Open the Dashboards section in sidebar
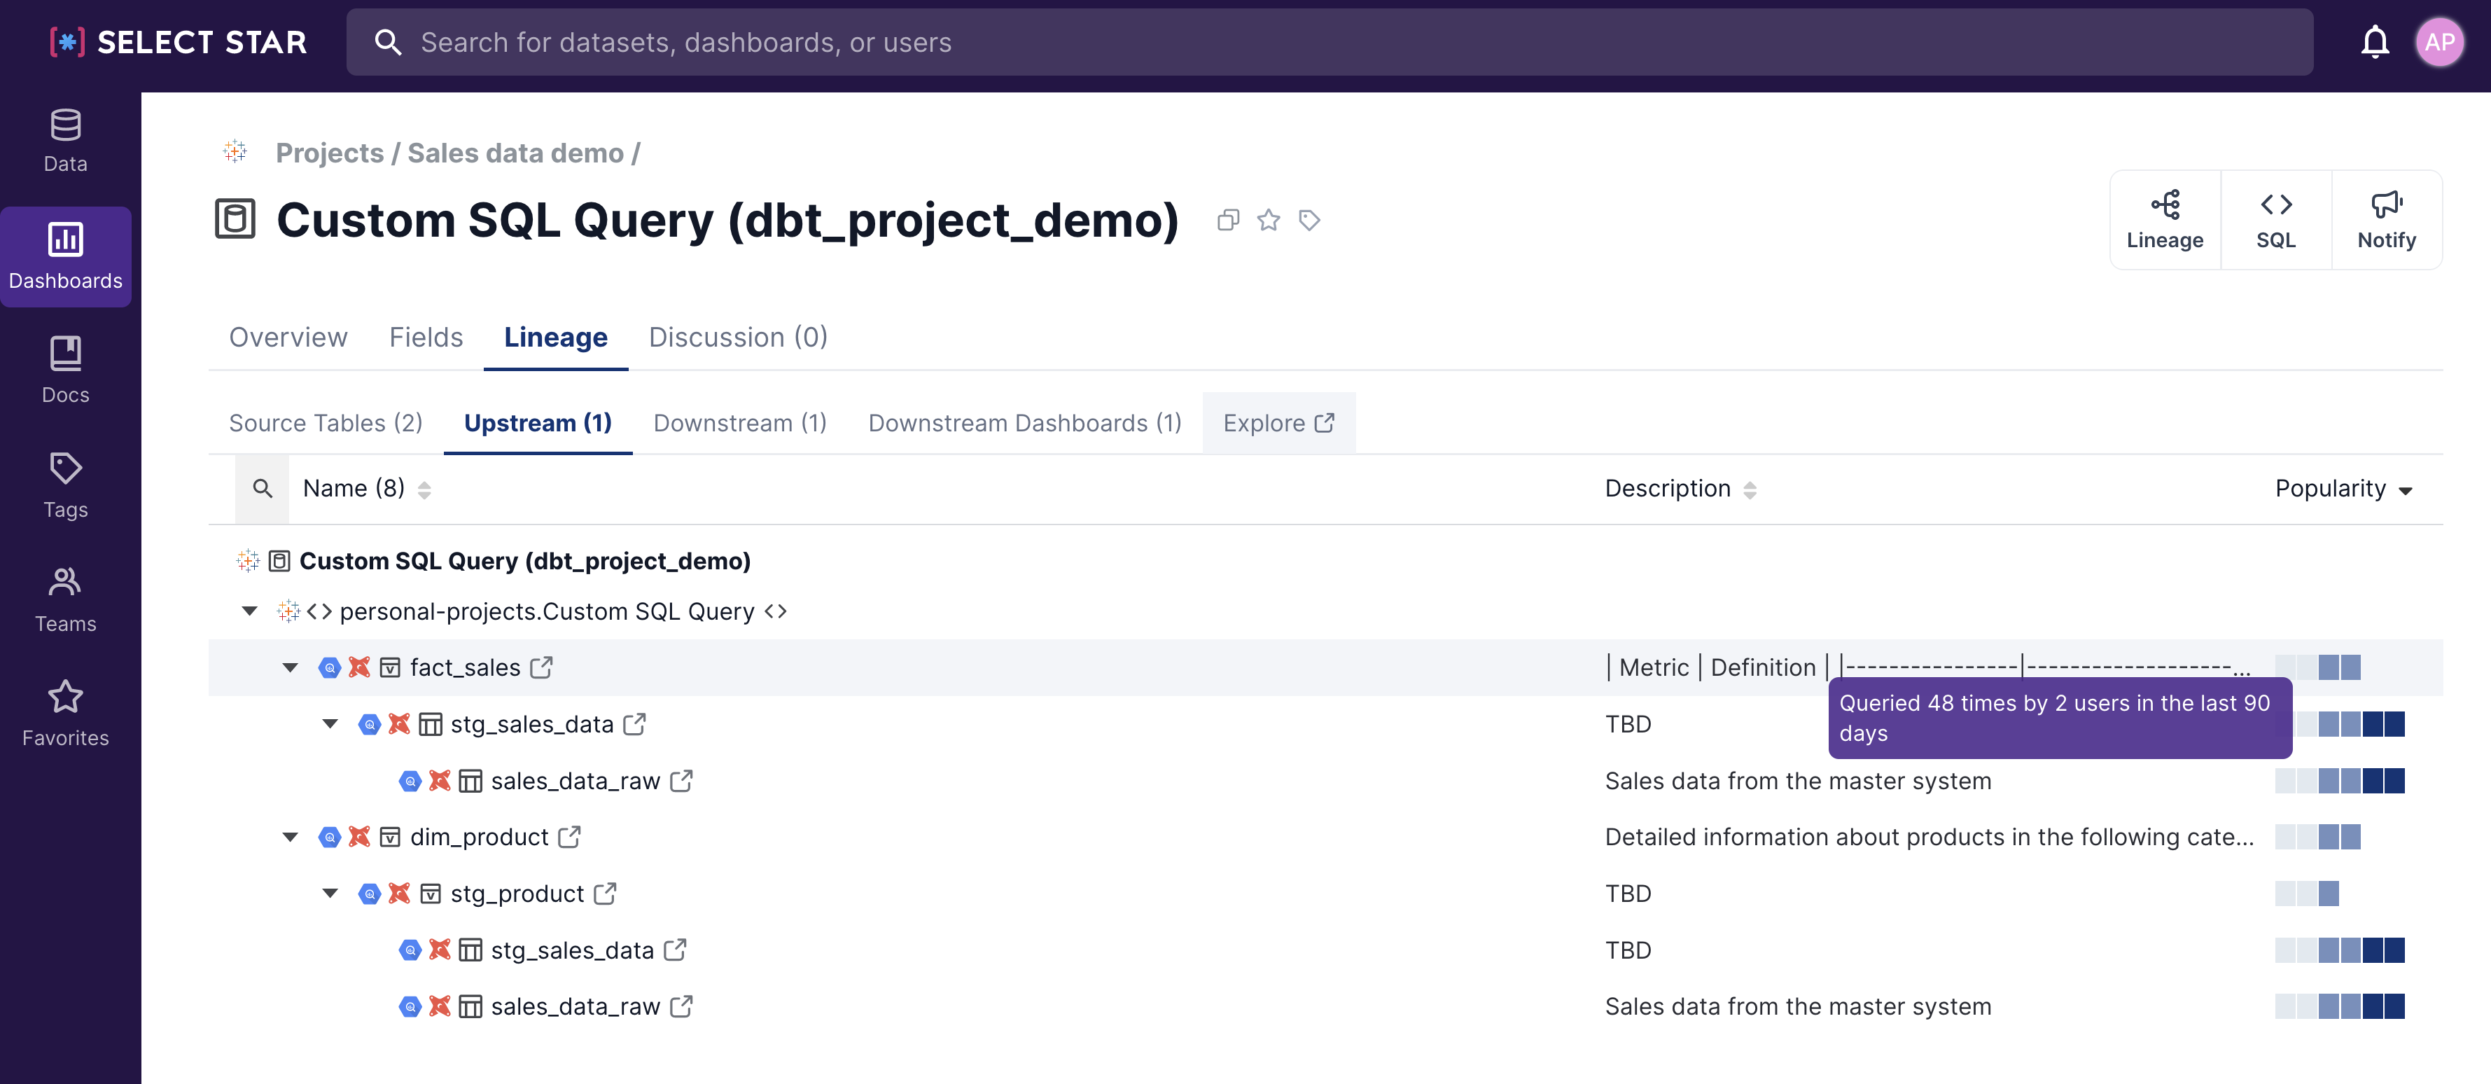Image resolution: width=2491 pixels, height=1084 pixels. click(66, 256)
